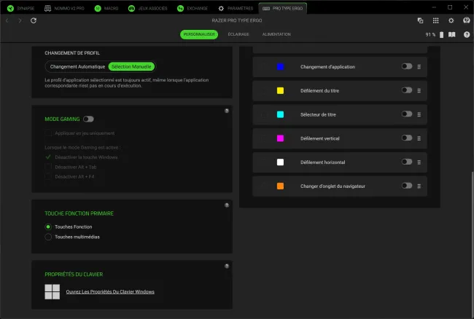The width and height of the screenshot is (474, 319).
Task: Click the magenta swatch for Défilement vertical
Action: [280, 138]
